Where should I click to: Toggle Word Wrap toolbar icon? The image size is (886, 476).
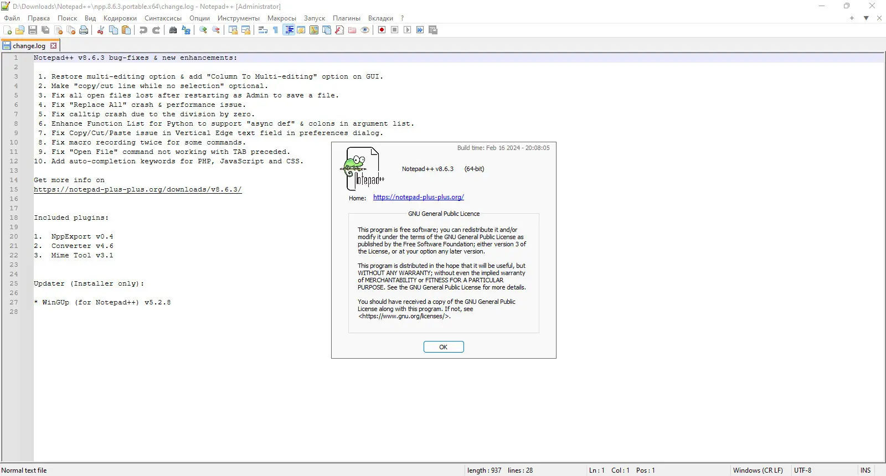pyautogui.click(x=263, y=30)
